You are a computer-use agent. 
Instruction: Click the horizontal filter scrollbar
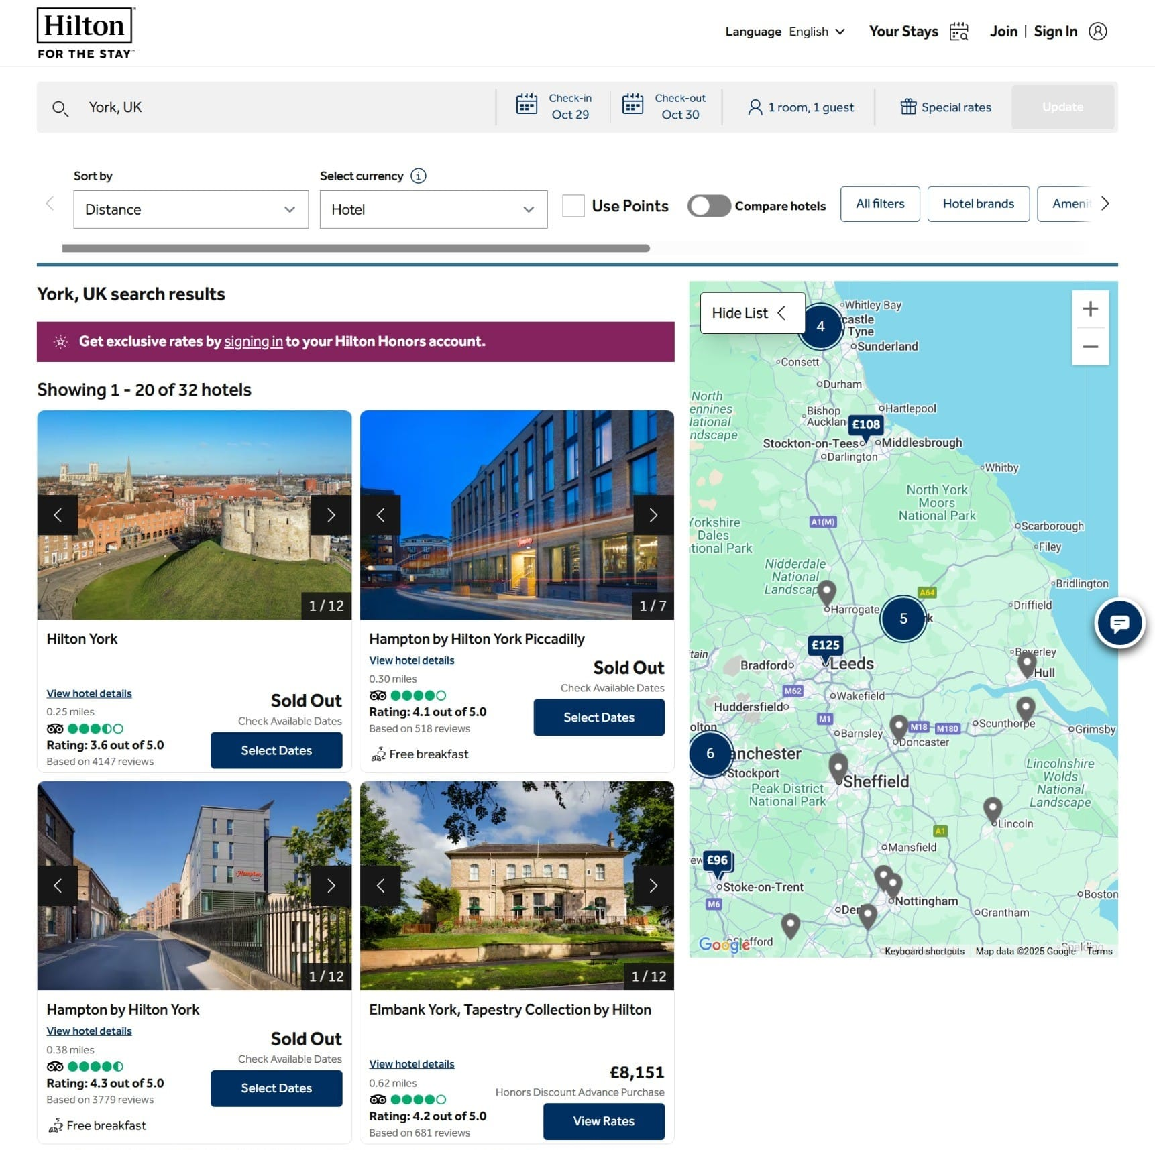(355, 248)
